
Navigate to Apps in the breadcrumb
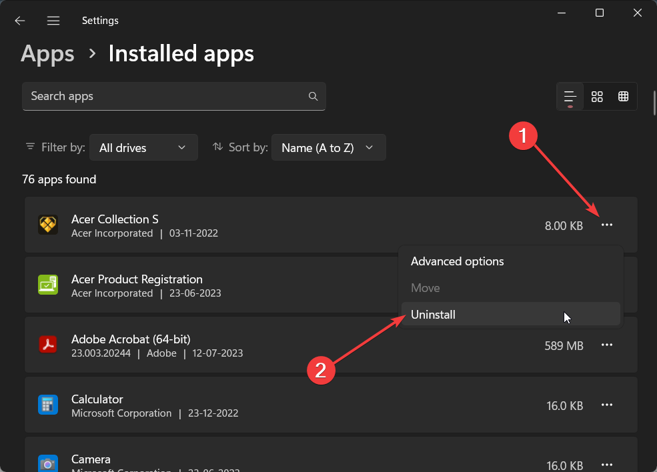[x=48, y=54]
